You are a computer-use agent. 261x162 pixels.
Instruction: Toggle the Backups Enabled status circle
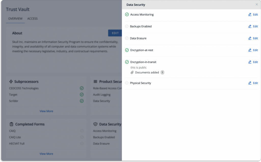(x=127, y=26)
